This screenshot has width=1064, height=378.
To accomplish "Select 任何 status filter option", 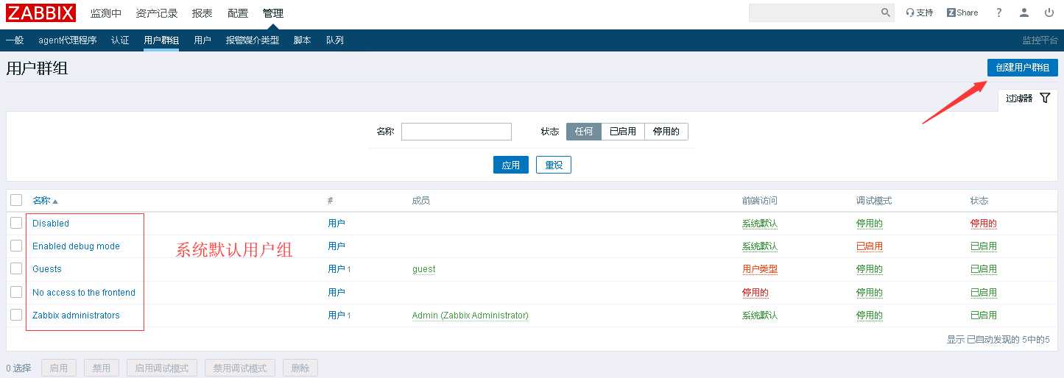I will 584,132.
